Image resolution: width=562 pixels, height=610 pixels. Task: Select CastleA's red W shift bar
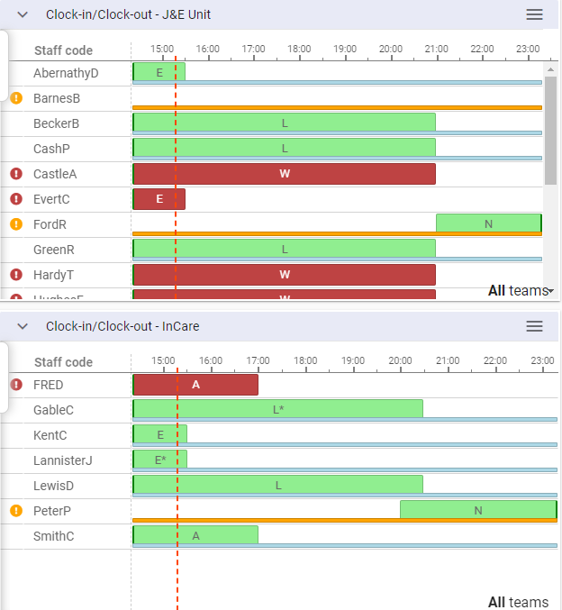[285, 174]
